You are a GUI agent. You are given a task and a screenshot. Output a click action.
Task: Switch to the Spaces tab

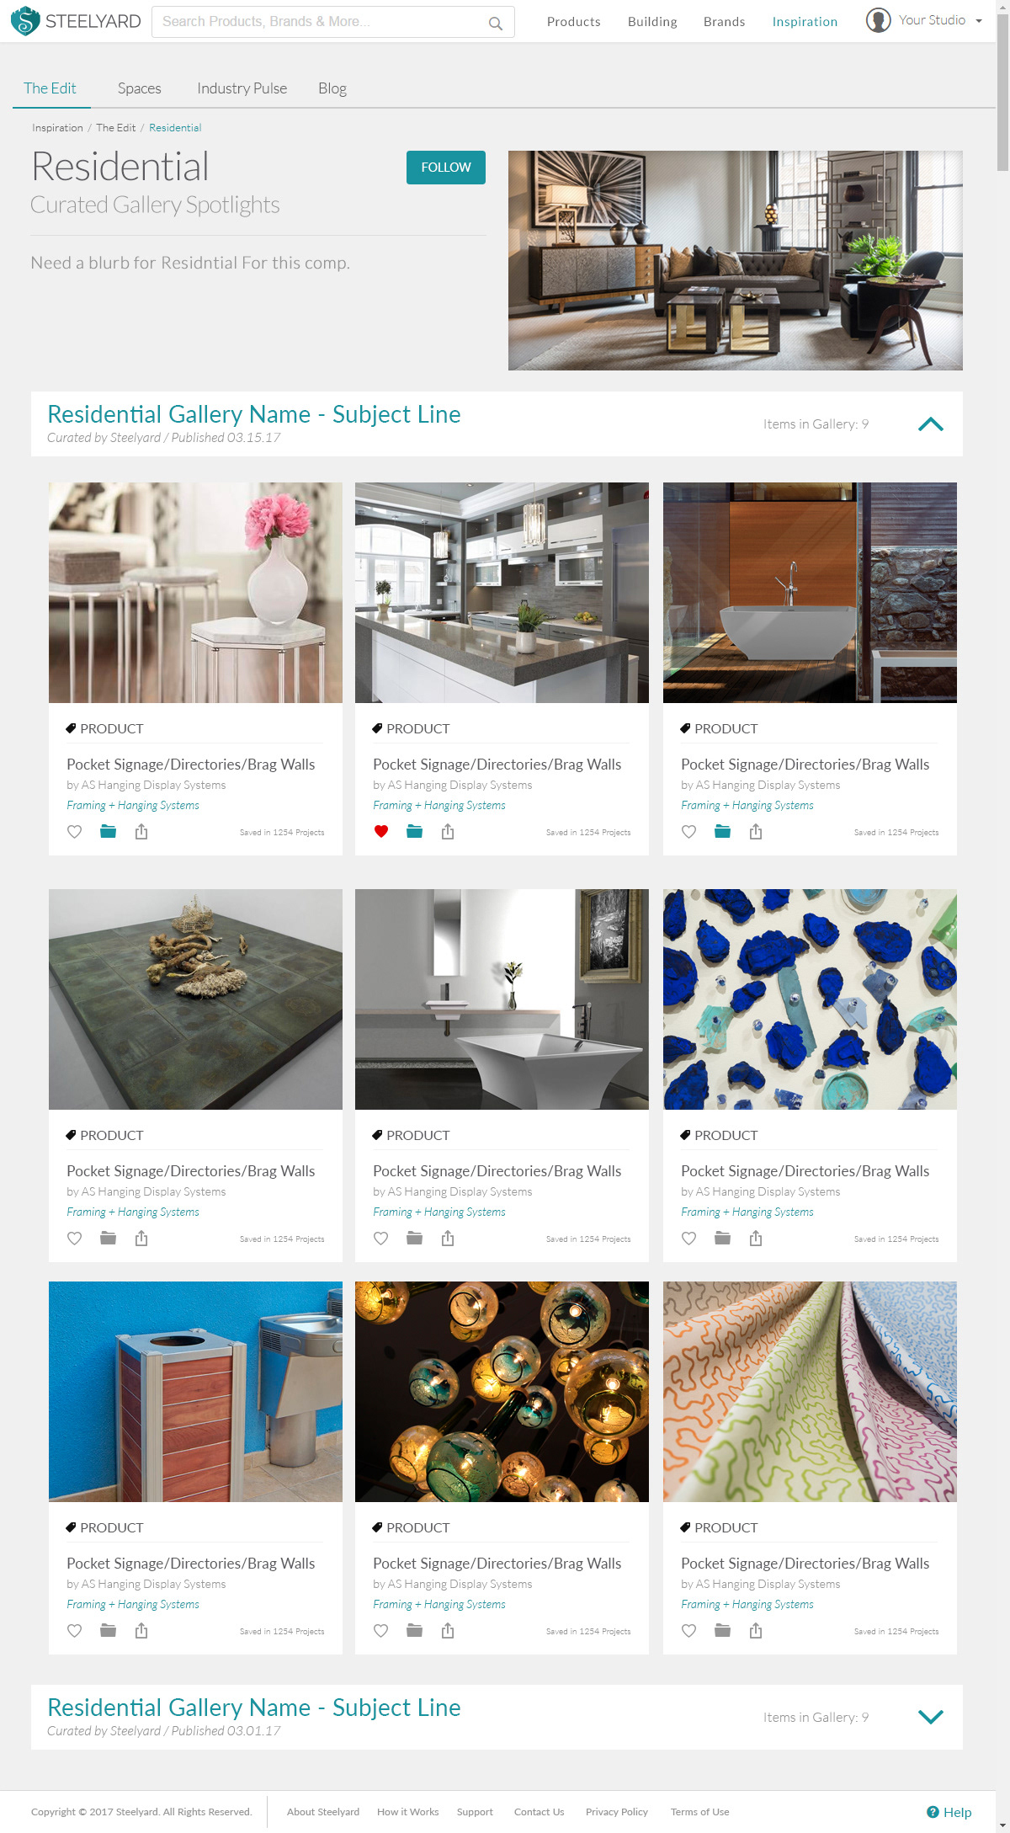point(140,88)
